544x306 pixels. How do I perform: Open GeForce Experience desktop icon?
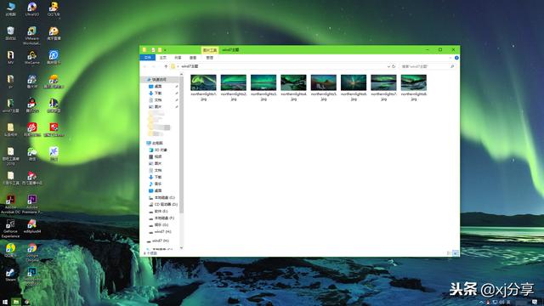click(x=11, y=229)
